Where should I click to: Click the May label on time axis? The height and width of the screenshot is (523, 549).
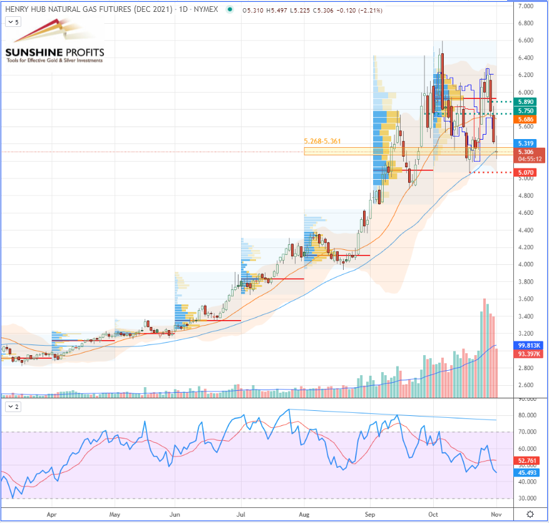[x=115, y=514]
